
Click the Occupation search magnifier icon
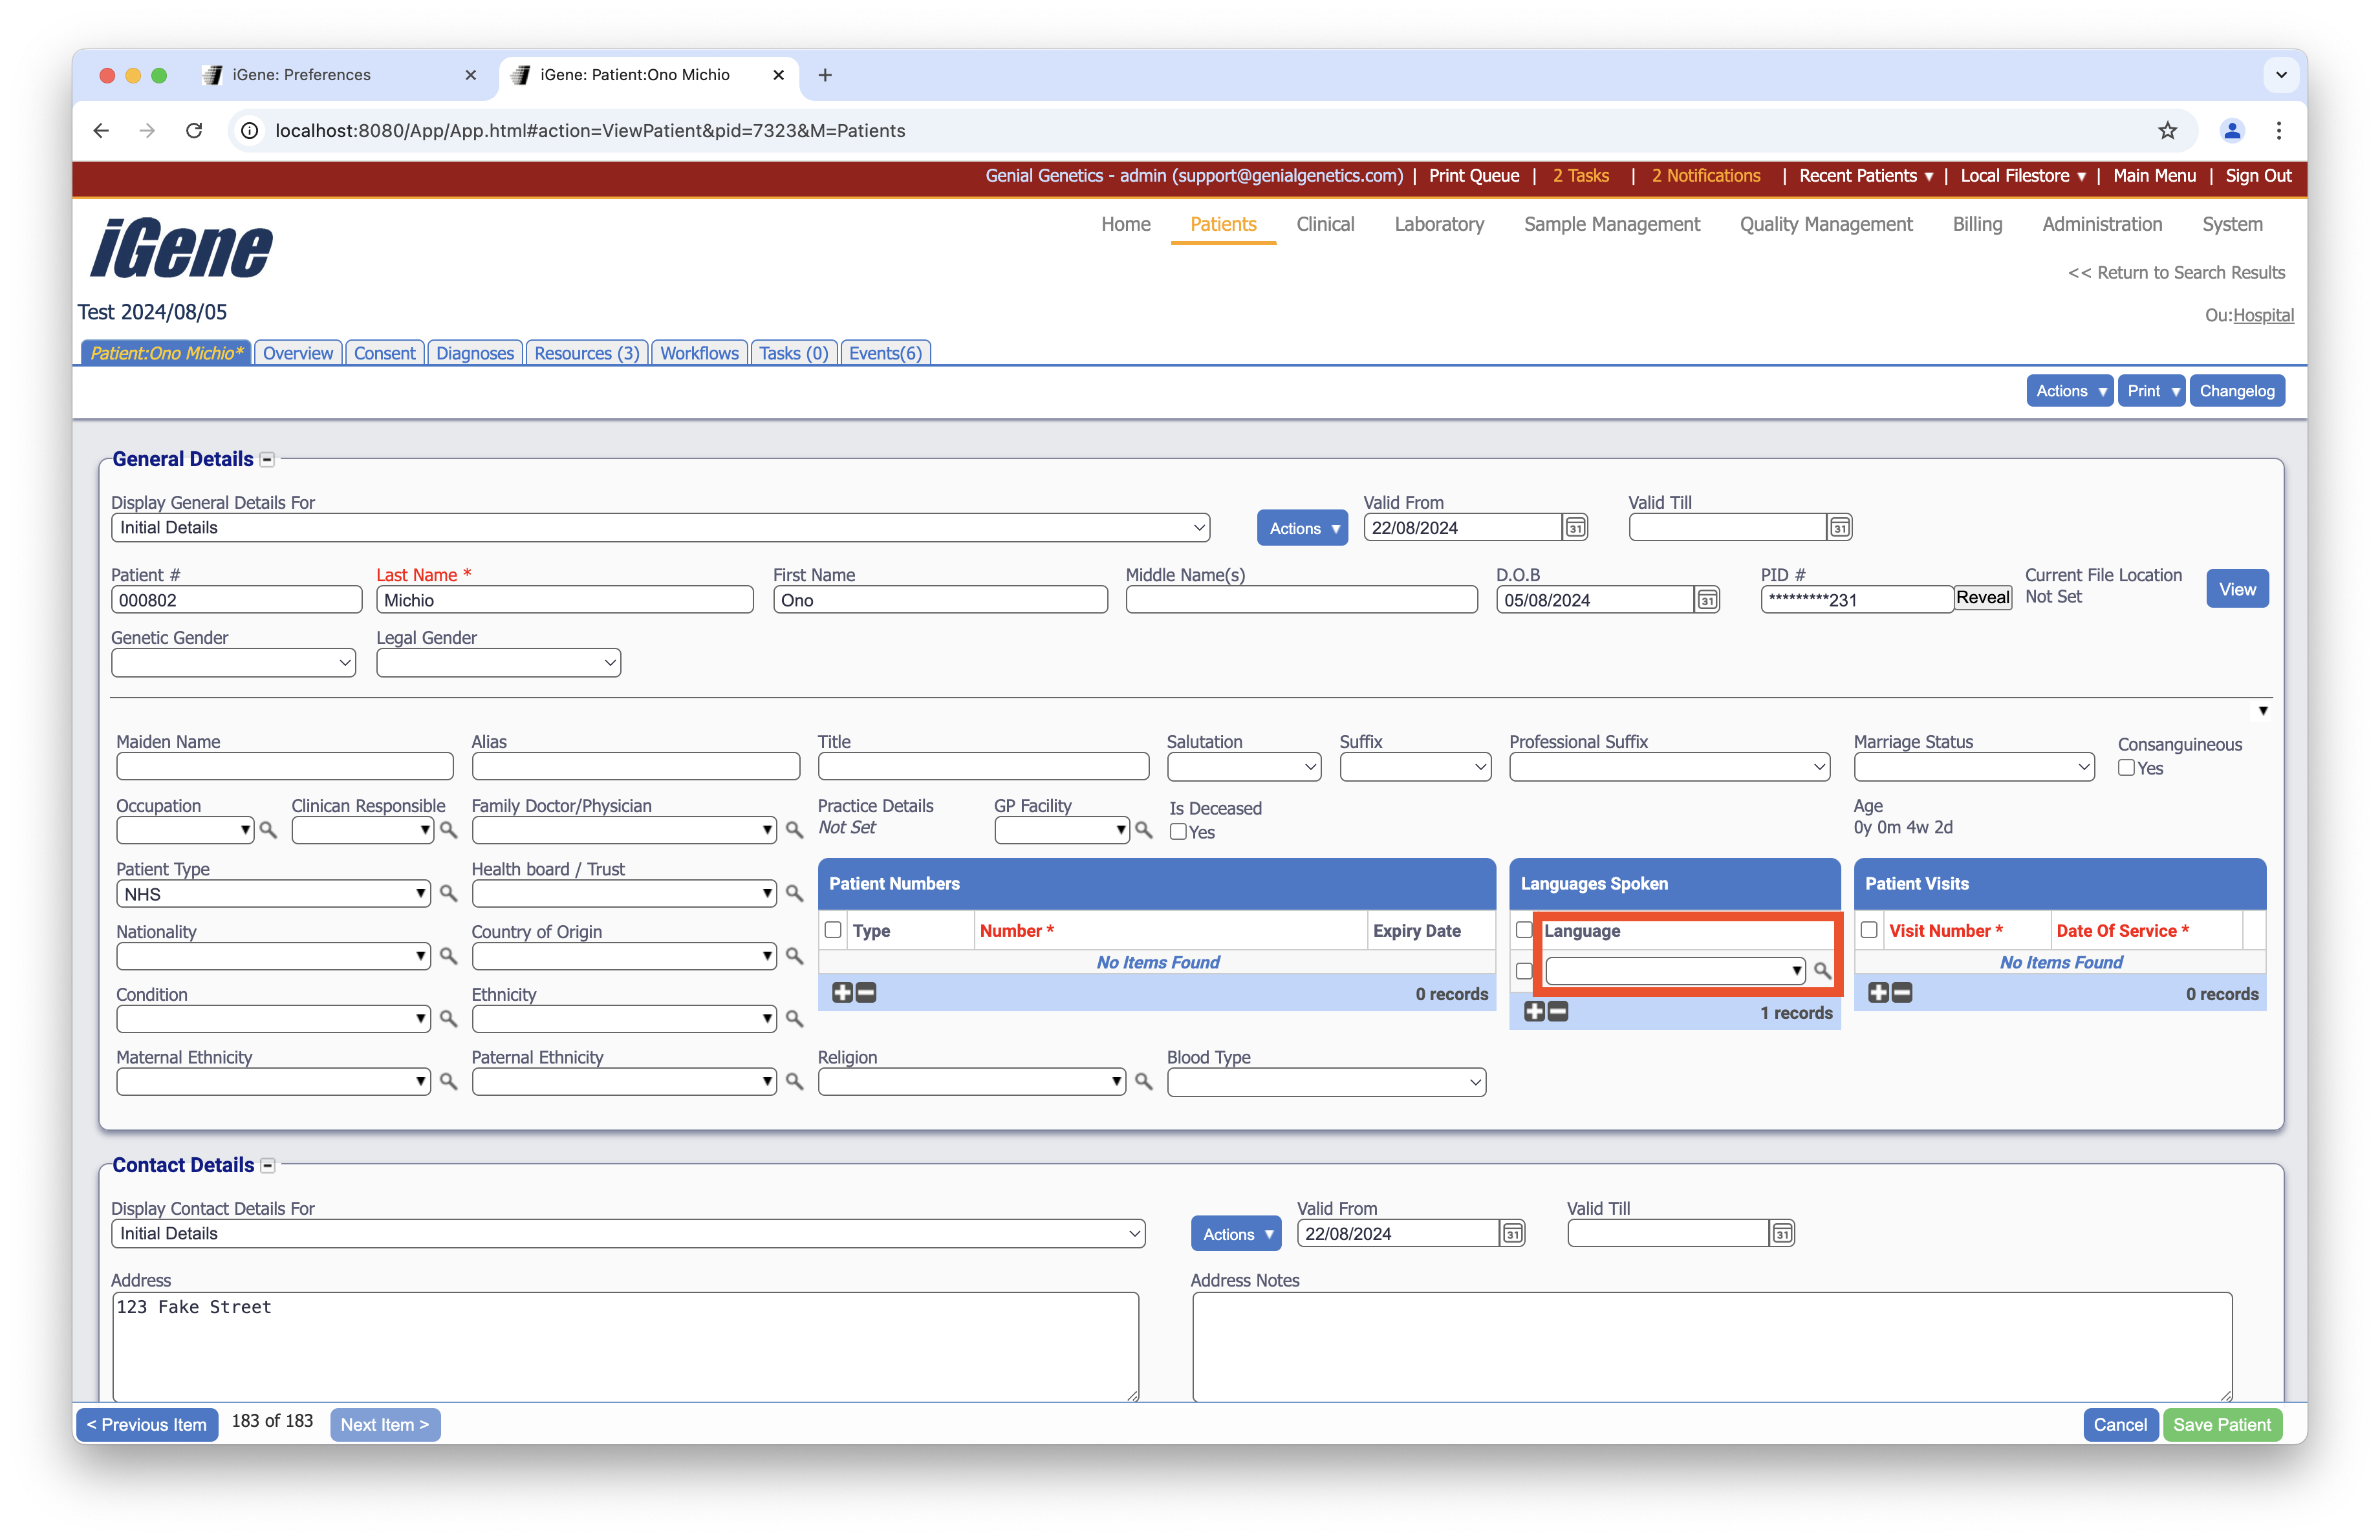click(268, 829)
